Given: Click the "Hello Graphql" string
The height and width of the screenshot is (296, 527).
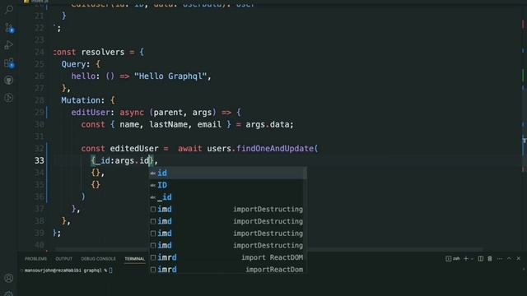Looking at the screenshot, I should click(170, 76).
